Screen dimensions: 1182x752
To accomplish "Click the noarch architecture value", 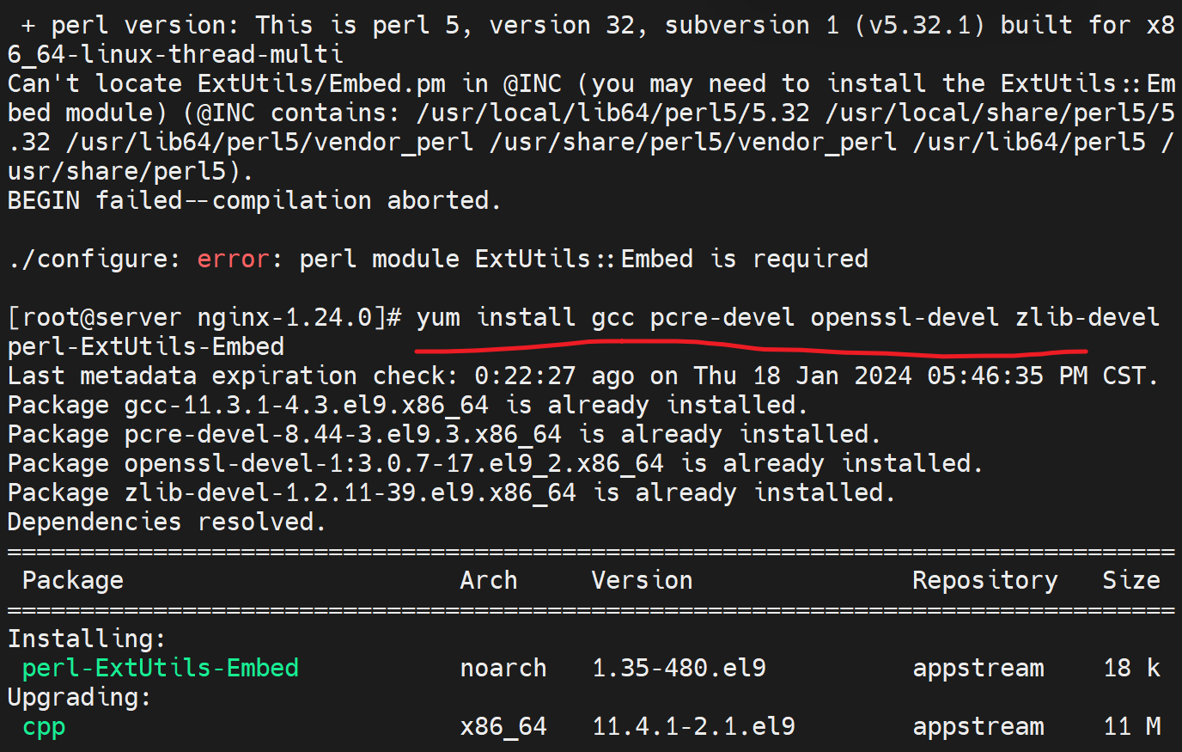I will [503, 668].
